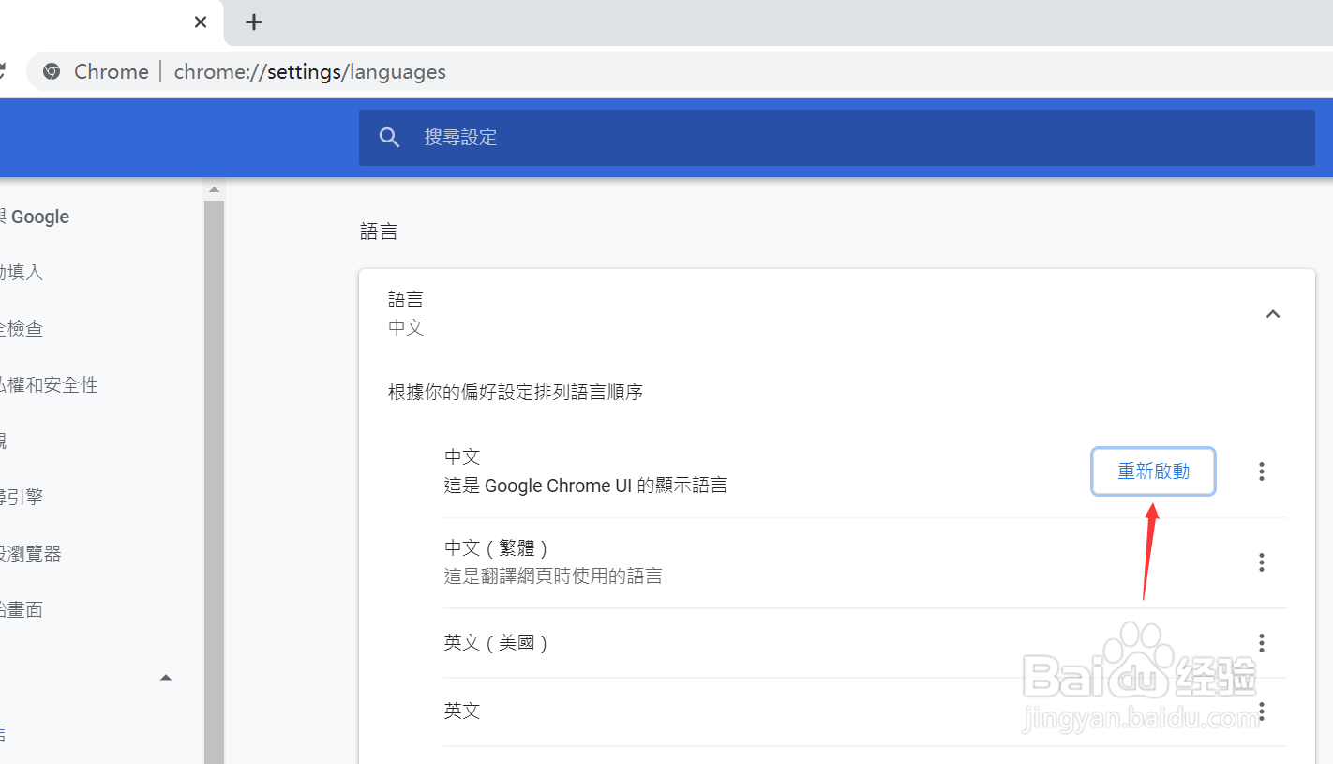Open more actions menu for 中文 language
This screenshot has width=1333, height=764.
click(x=1262, y=471)
